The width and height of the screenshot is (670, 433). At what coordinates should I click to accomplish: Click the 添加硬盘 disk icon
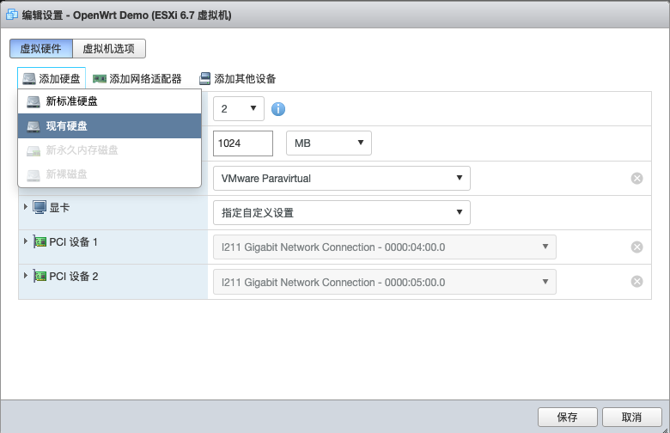[x=29, y=79]
